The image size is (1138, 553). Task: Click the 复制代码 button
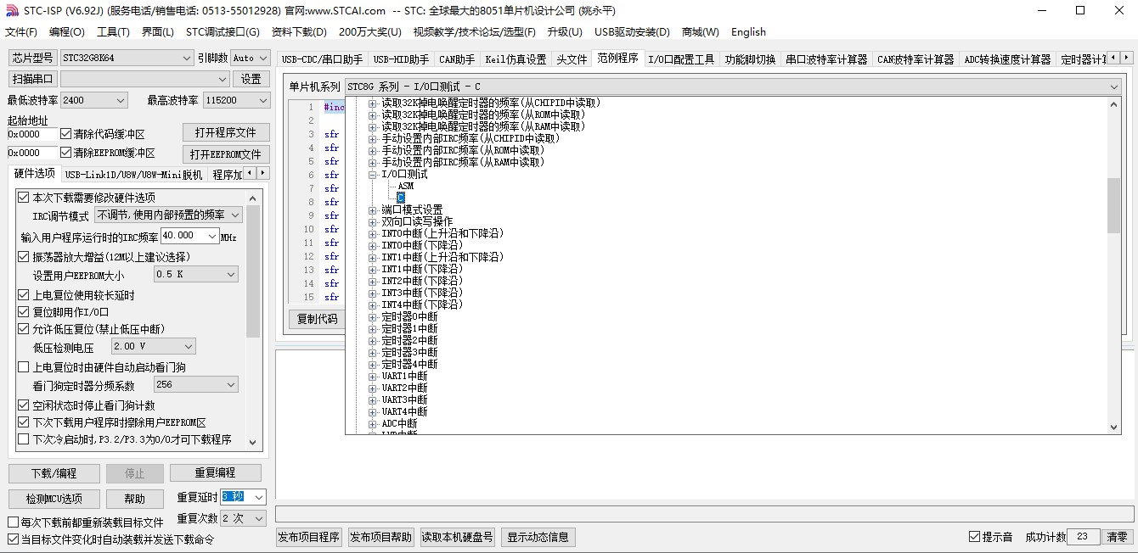(x=317, y=319)
